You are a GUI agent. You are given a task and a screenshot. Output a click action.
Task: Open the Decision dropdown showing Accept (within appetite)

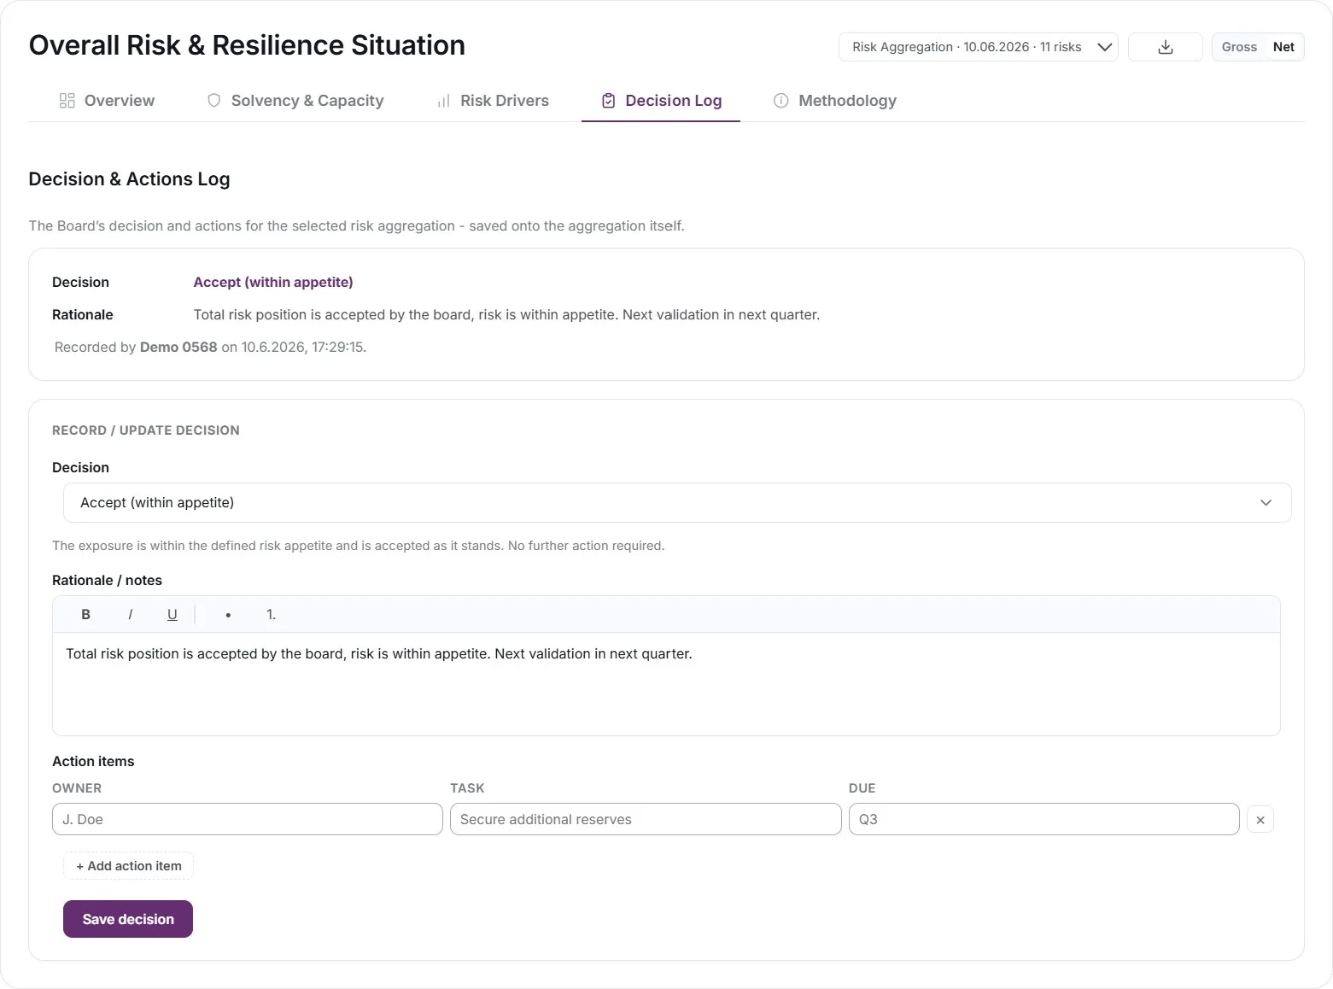(x=677, y=502)
